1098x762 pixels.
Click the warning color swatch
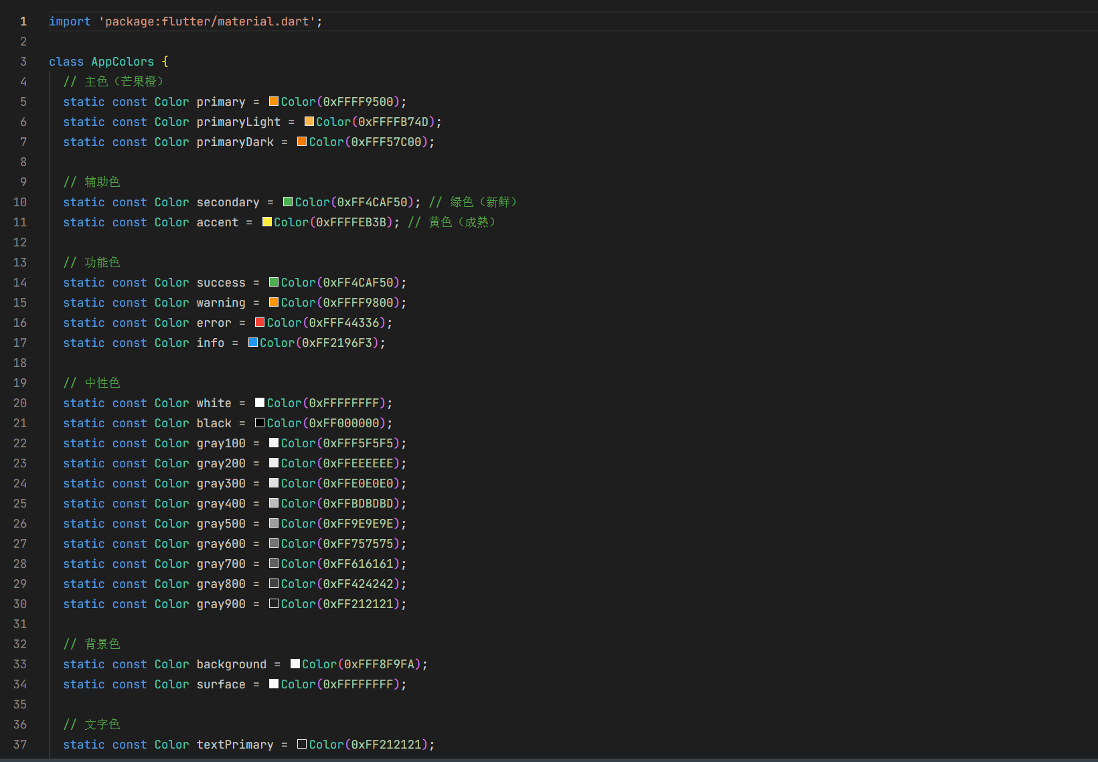(x=274, y=302)
